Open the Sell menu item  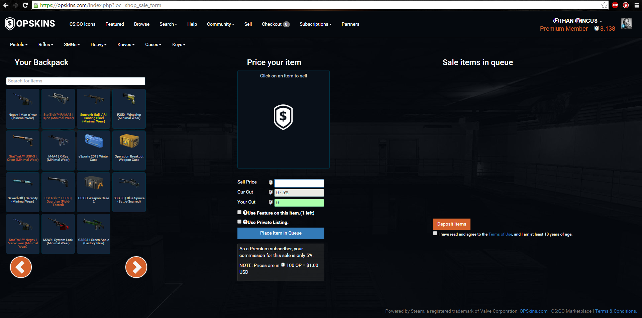tap(248, 24)
